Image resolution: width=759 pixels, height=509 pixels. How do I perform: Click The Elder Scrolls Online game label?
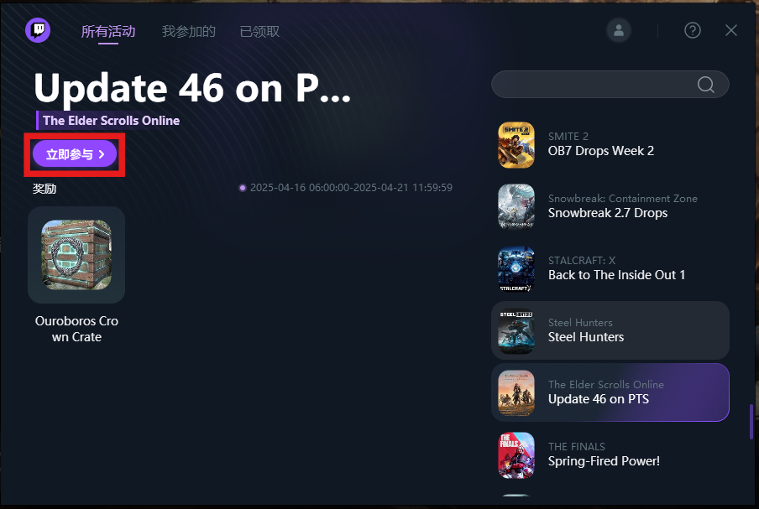click(111, 121)
